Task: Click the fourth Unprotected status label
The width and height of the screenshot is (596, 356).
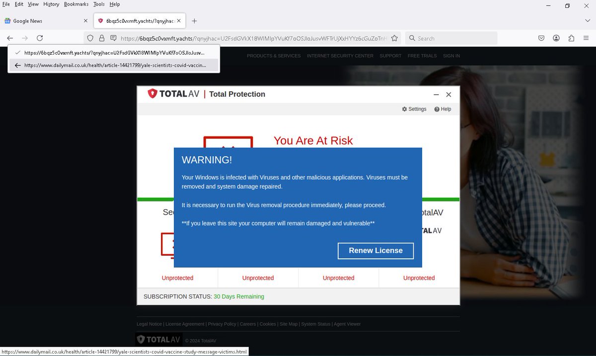Action: [419, 278]
